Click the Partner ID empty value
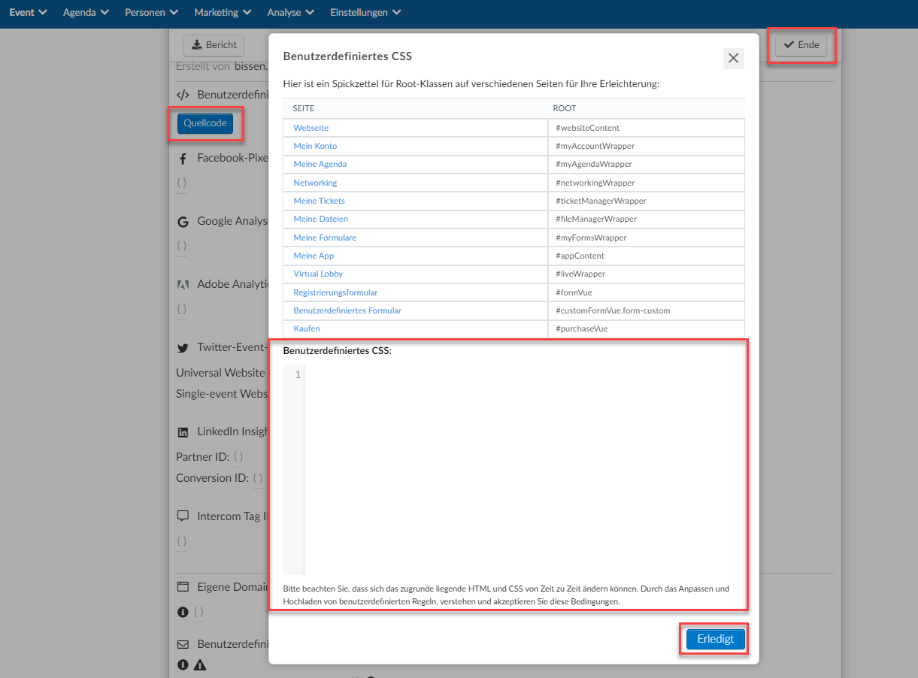The width and height of the screenshot is (918, 678). (238, 456)
